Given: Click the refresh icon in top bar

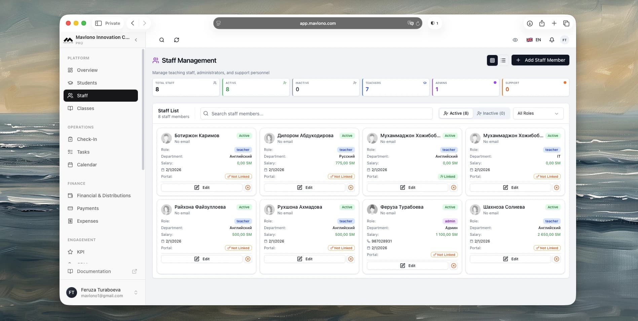Looking at the screenshot, I should pyautogui.click(x=177, y=40).
